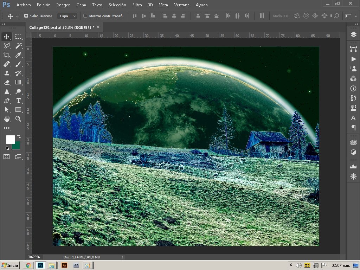Screen dimensions: 360x270
Task: Select the Move tool
Action: click(x=6, y=37)
